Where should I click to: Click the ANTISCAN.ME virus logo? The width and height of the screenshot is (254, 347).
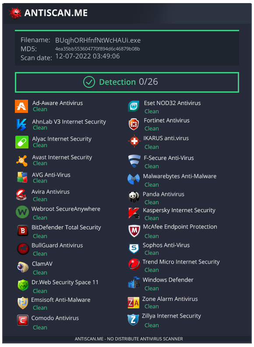click(x=15, y=13)
